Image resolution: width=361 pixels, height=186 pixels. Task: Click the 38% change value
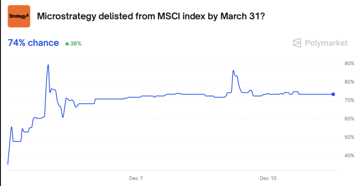click(x=76, y=44)
